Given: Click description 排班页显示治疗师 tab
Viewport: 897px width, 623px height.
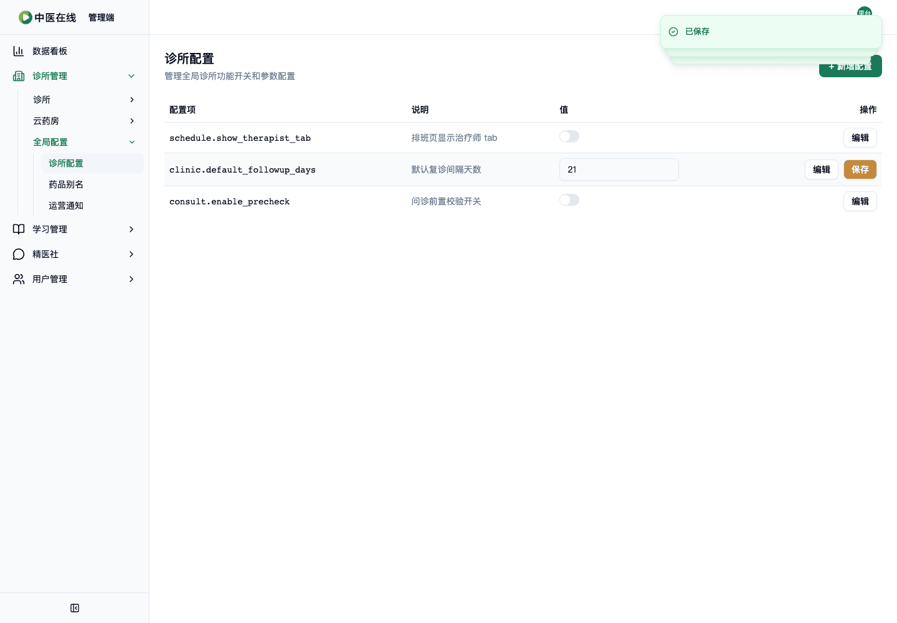Looking at the screenshot, I should point(454,138).
